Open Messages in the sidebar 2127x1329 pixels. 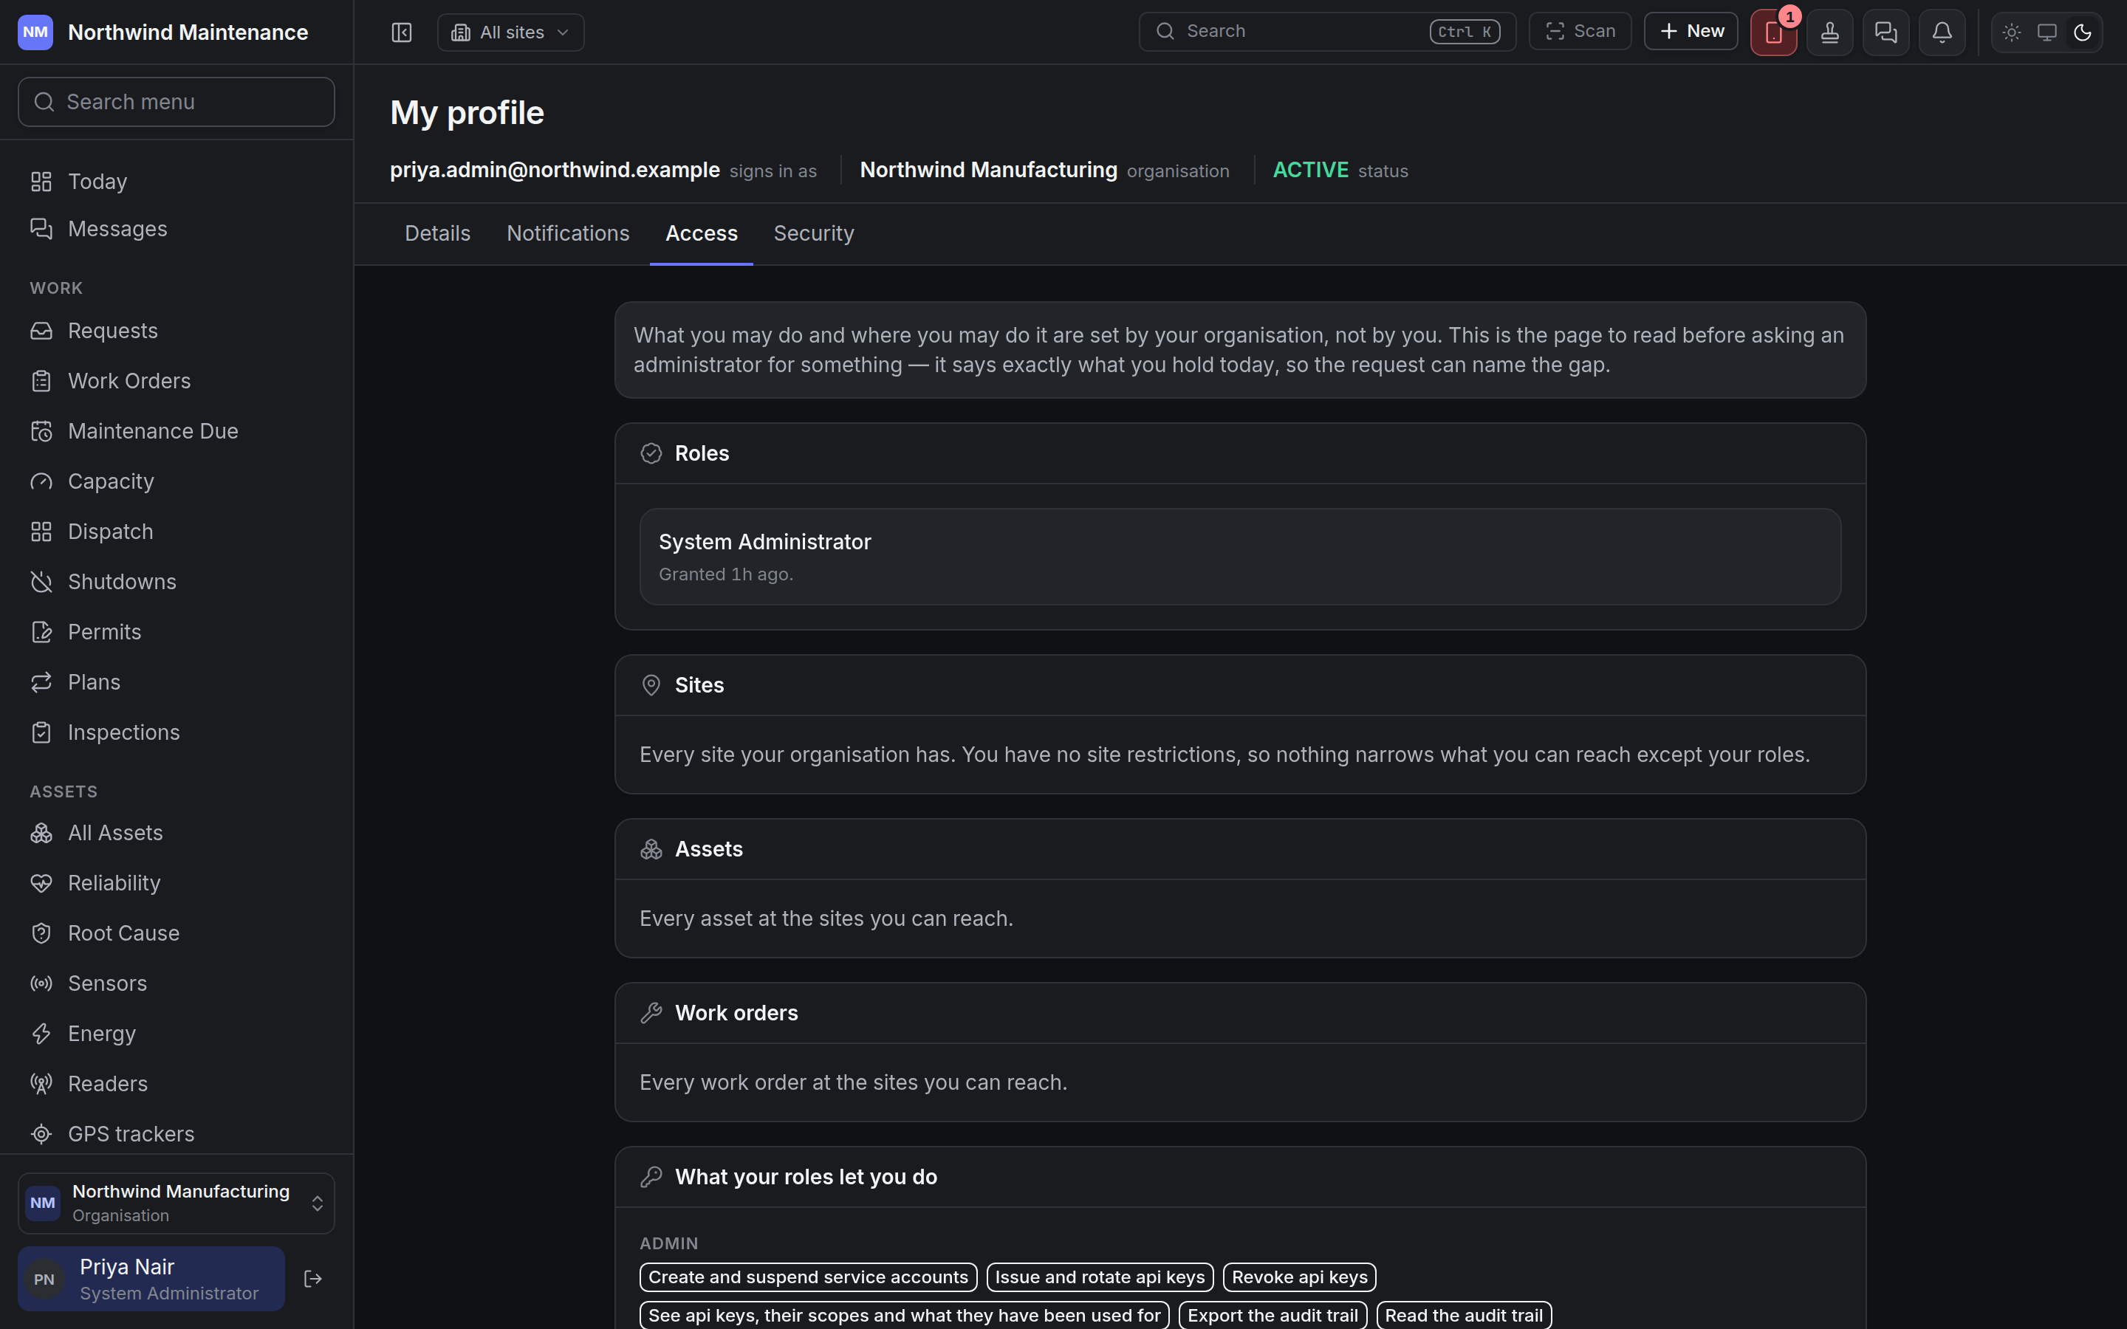[177, 229]
